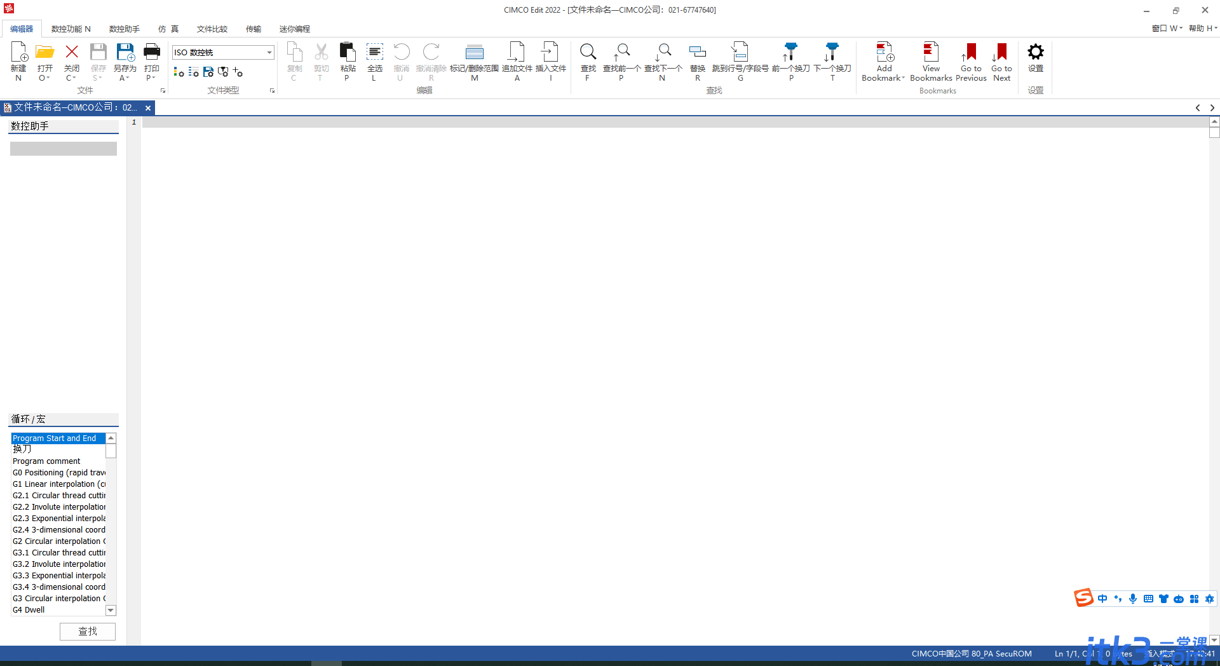
Task: Switch to 数控助手 ribbon tab
Action: (x=124, y=29)
